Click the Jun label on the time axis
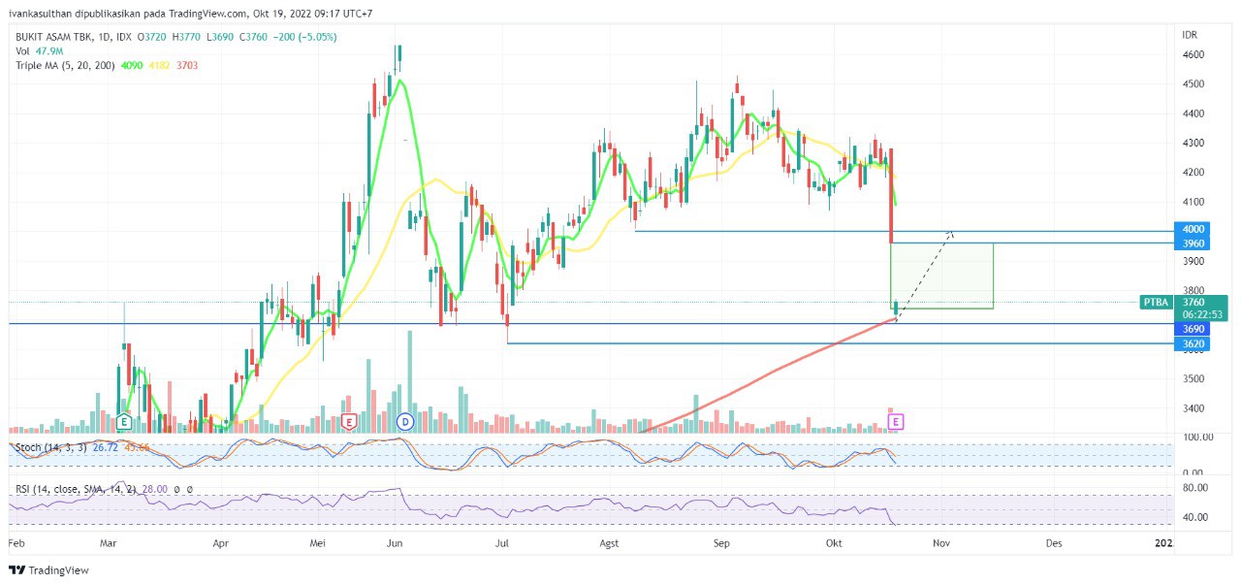1241x585 pixels. coord(394,544)
